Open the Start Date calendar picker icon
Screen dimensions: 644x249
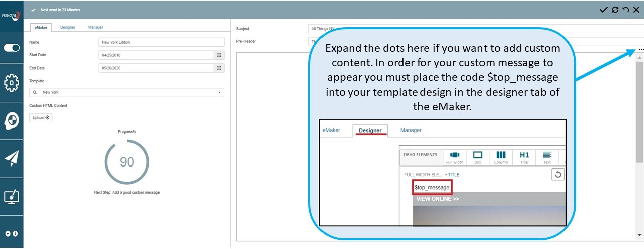point(219,55)
